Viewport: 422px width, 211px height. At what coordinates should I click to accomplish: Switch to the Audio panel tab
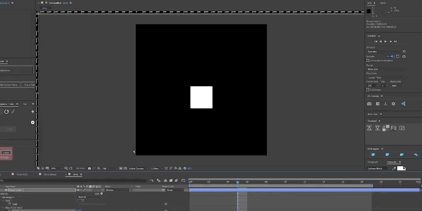pyautogui.click(x=383, y=3)
